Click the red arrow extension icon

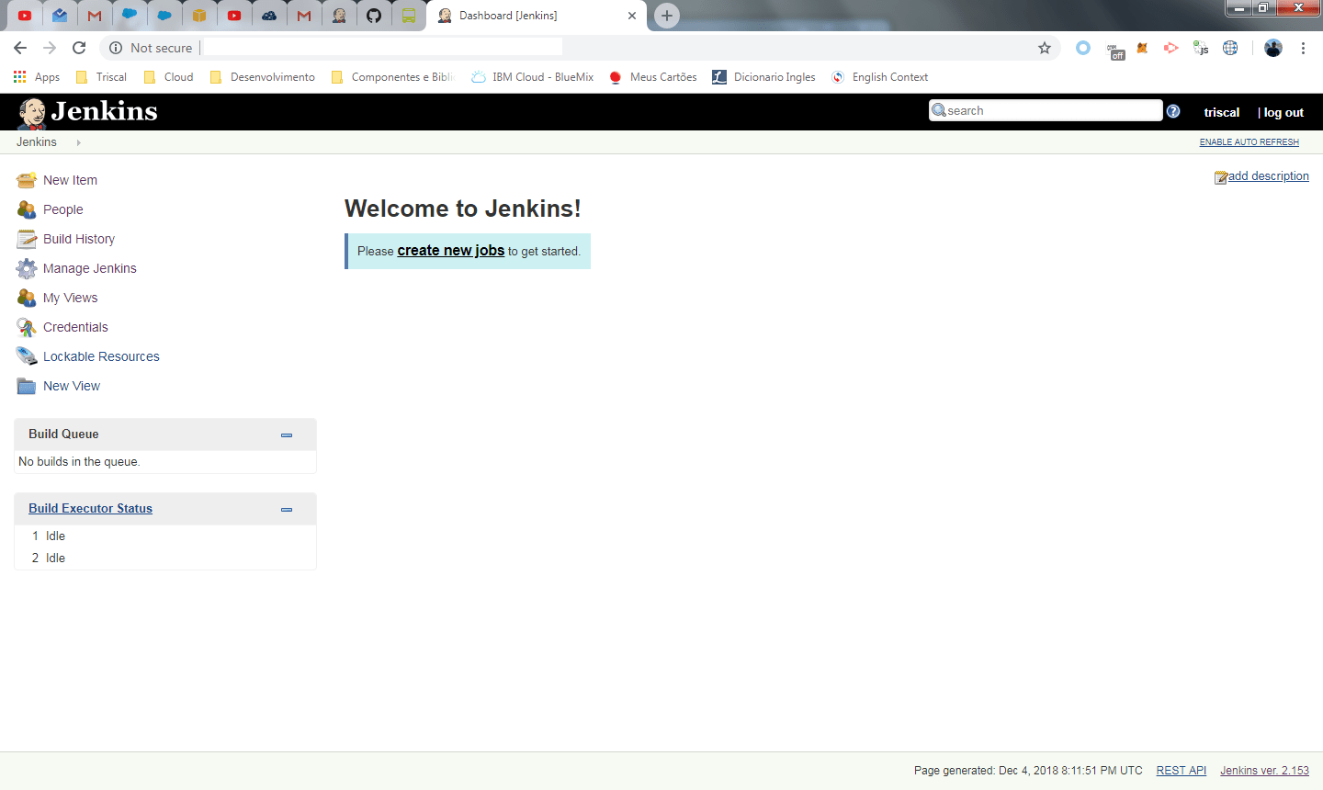coord(1171,48)
